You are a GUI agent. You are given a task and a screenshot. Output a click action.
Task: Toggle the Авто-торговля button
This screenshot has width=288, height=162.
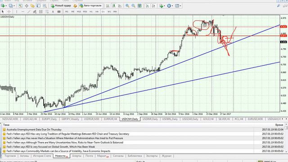click(90, 6)
